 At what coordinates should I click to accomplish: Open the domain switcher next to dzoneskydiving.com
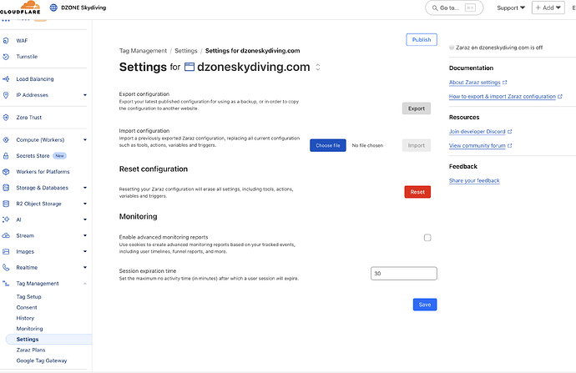[x=318, y=68]
